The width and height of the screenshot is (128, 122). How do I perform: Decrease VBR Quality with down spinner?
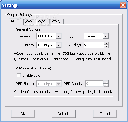pyautogui.click(x=106, y=85)
